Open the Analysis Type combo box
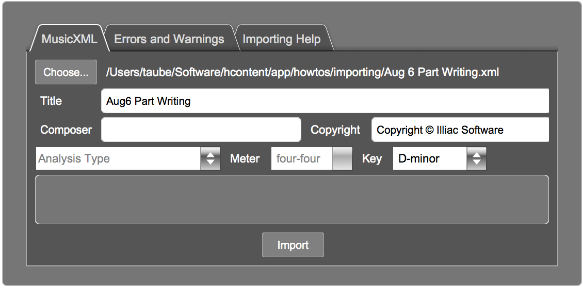The image size is (583, 288). click(x=119, y=158)
